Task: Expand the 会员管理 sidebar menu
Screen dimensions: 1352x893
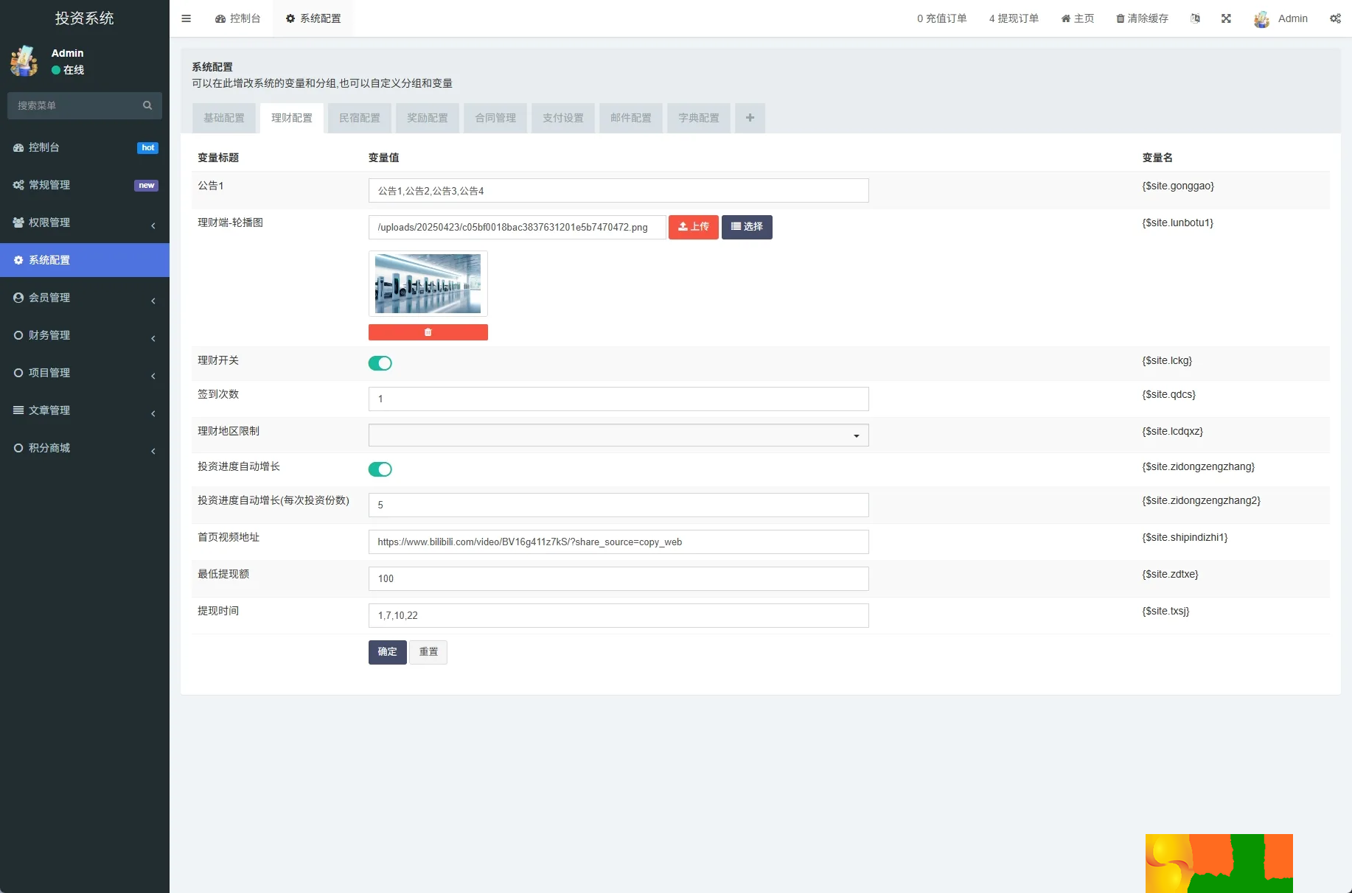Action: (84, 298)
